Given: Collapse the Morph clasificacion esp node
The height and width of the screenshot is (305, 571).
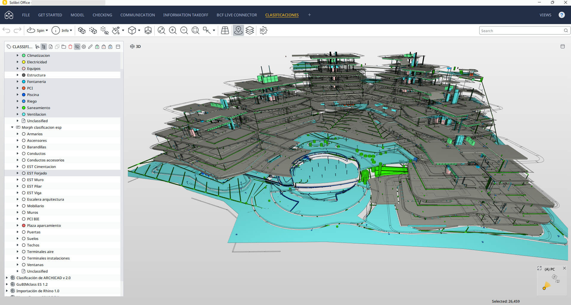Looking at the screenshot, I should coord(12,128).
